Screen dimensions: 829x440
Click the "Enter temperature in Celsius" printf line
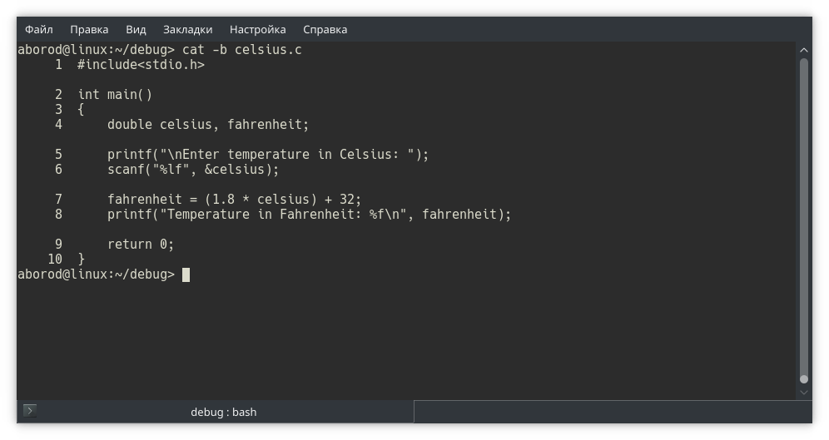click(x=267, y=155)
